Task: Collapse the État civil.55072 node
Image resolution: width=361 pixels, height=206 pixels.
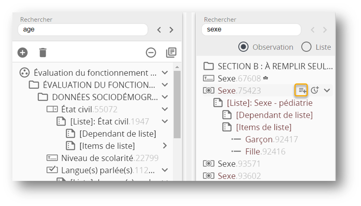Action: tap(165, 109)
